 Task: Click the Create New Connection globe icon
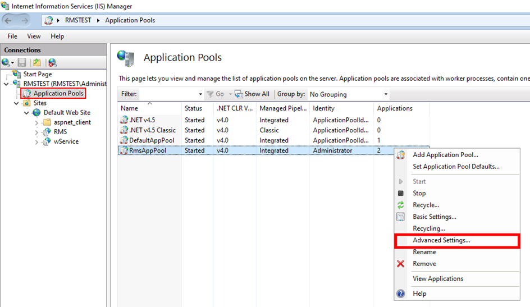[x=6, y=62]
